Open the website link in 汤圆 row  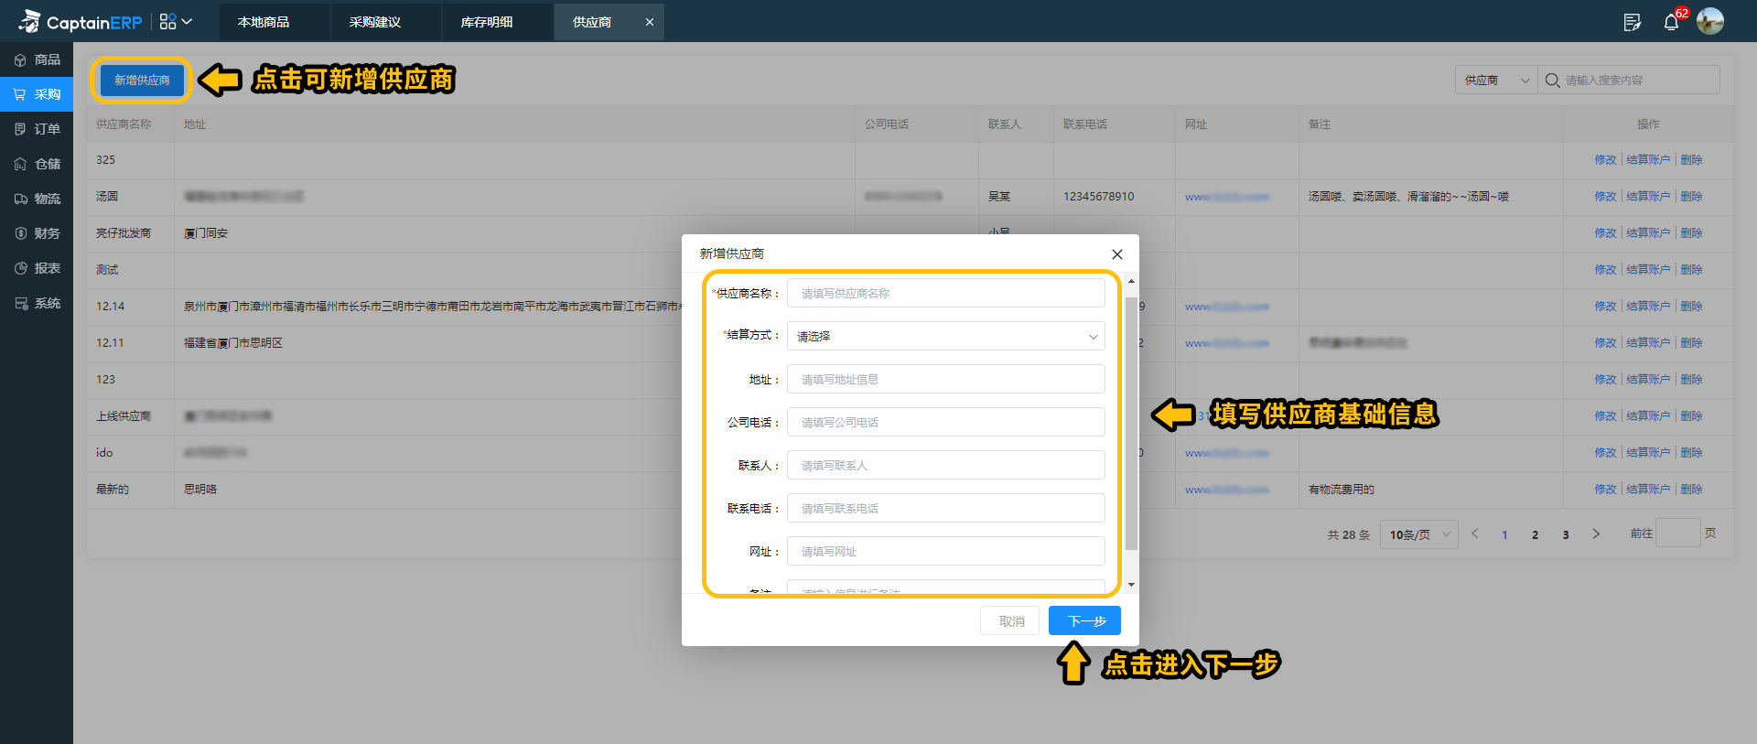(x=1226, y=197)
